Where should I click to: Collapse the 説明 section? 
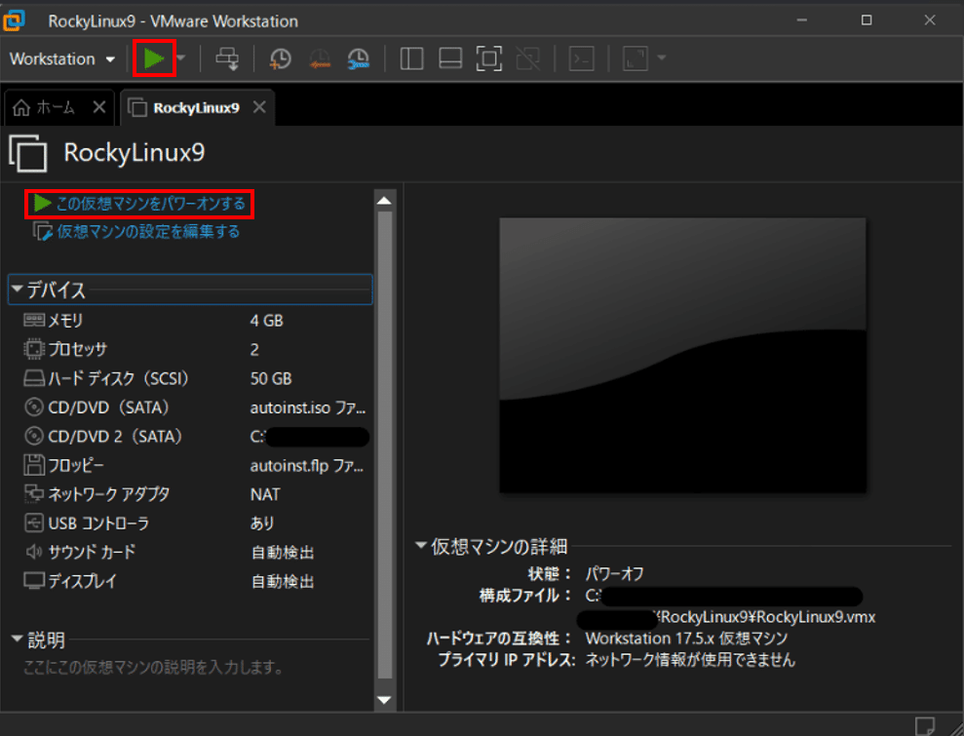(17, 639)
